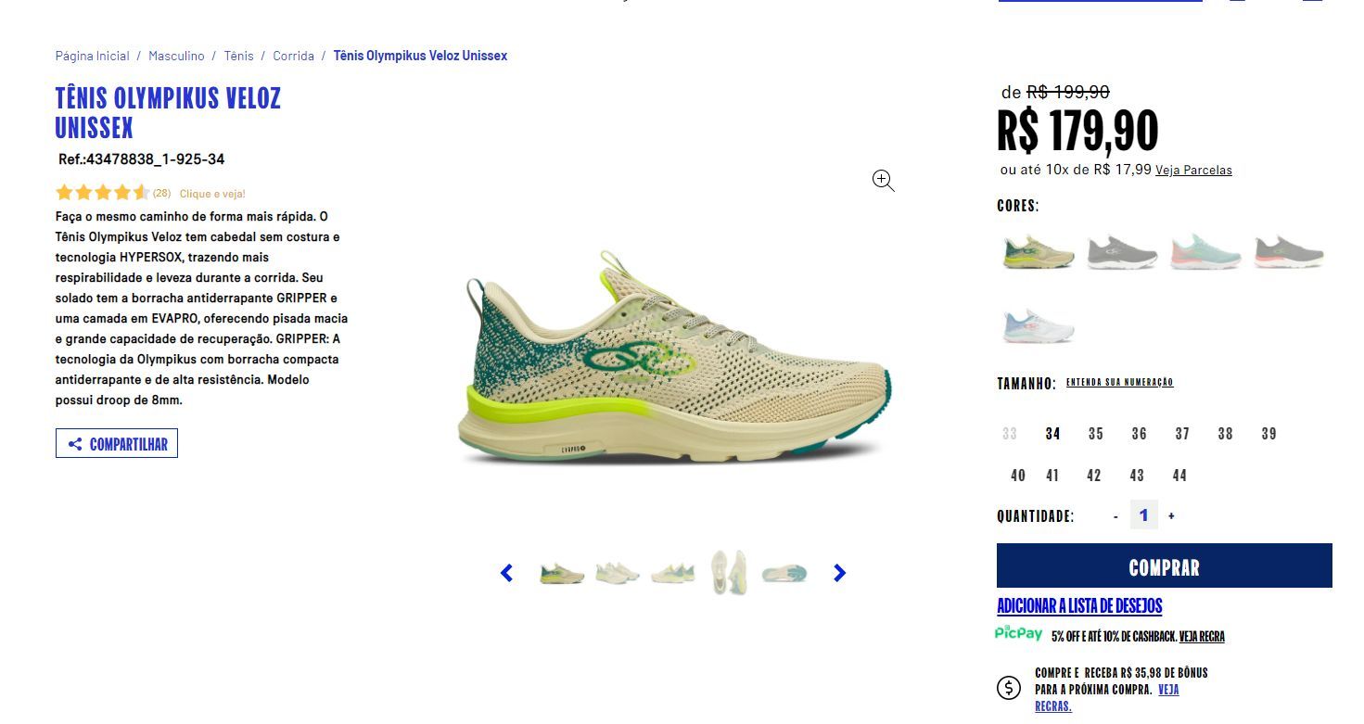Open Masculino breadcrumb
Screen dimensions: 1364x724
[x=176, y=56]
